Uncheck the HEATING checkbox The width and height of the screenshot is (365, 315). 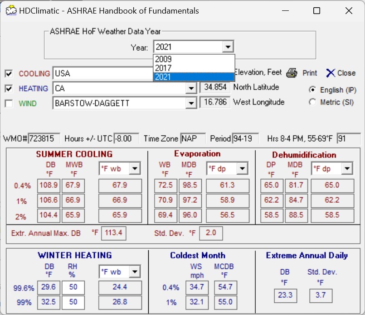9,89
